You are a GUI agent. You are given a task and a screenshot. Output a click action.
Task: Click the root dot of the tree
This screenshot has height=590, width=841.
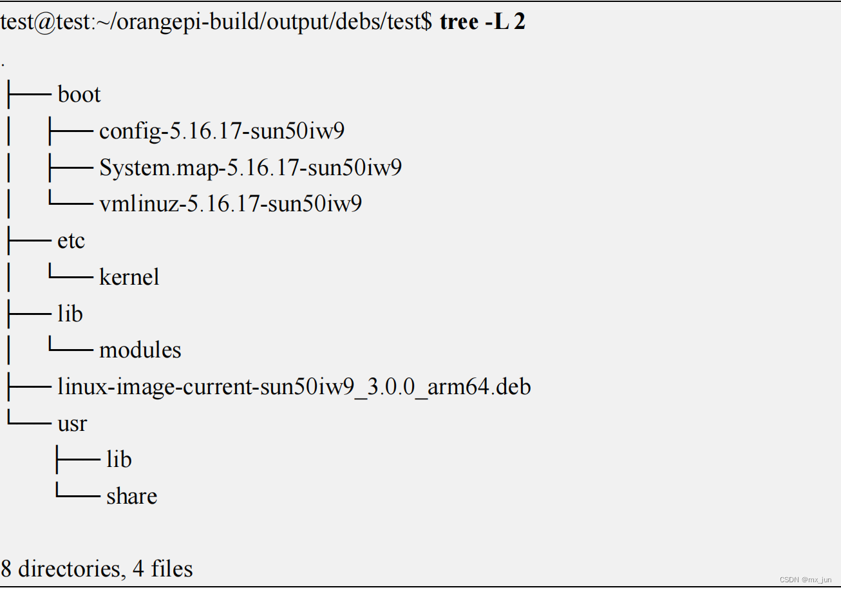[4, 64]
